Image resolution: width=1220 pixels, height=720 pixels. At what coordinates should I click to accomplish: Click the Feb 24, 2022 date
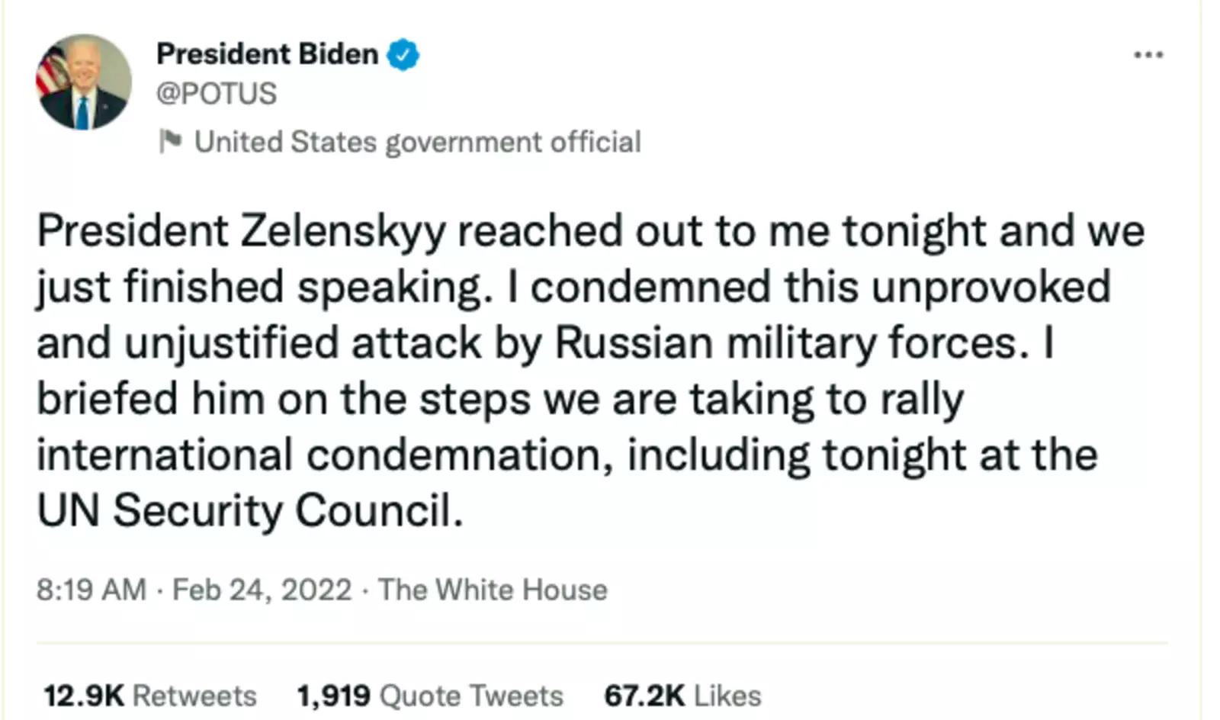tap(262, 590)
